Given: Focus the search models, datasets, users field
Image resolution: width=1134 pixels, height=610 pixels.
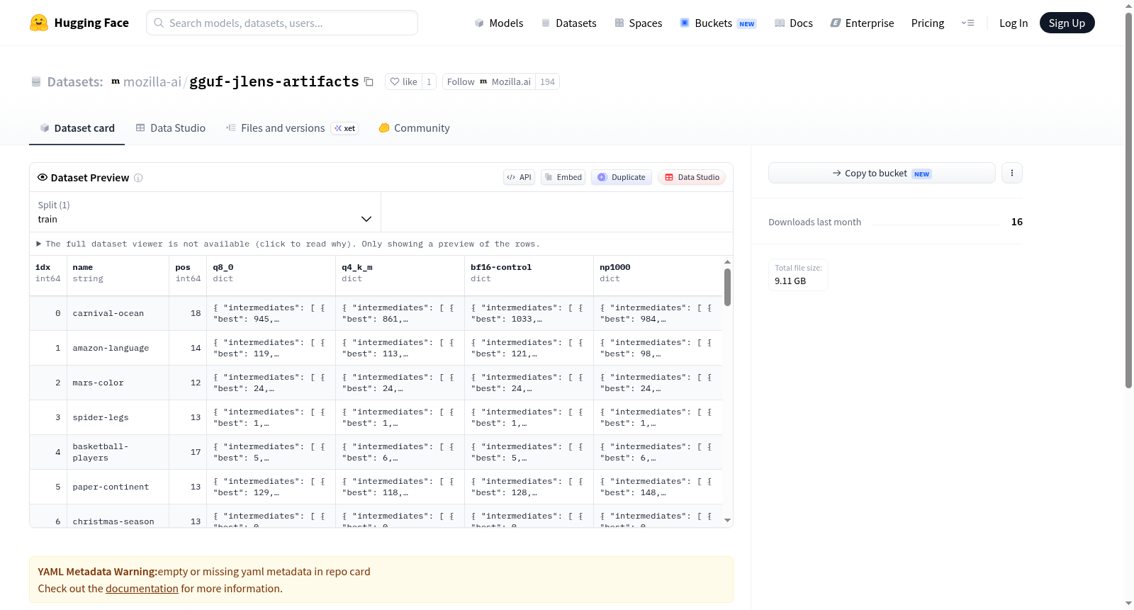Looking at the screenshot, I should click(282, 23).
